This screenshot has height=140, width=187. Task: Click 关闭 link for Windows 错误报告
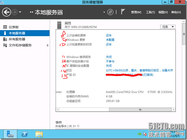point(108,57)
